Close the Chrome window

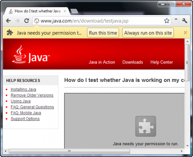(183, 4)
